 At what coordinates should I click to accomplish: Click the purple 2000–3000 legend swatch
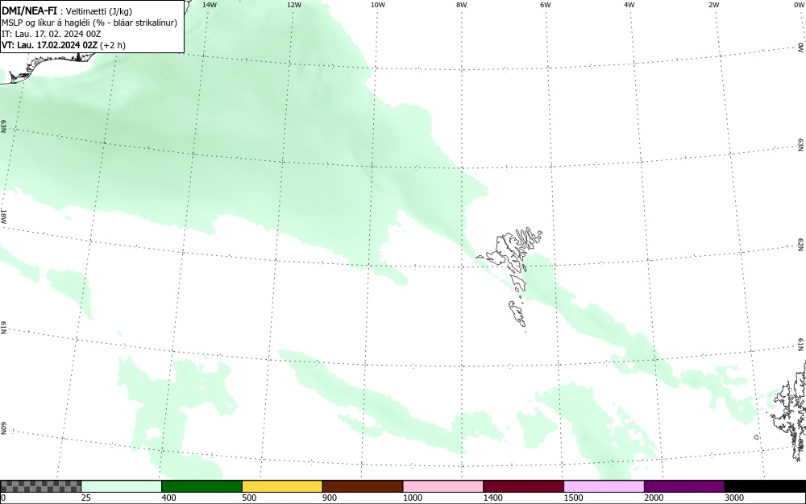click(684, 486)
